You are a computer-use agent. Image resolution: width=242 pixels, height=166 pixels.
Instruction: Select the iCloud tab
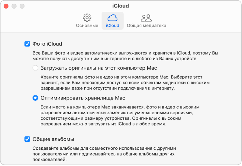[112, 21]
